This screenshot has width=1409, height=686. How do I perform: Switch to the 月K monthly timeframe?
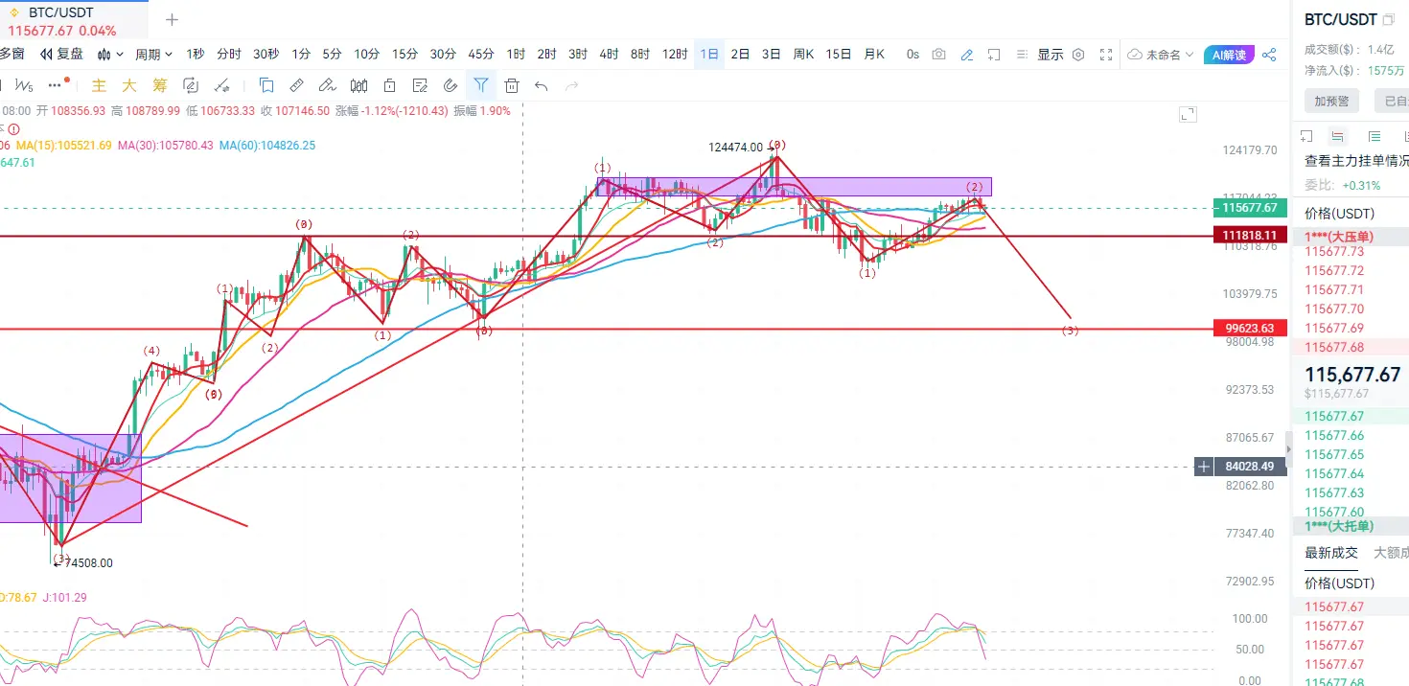(874, 55)
